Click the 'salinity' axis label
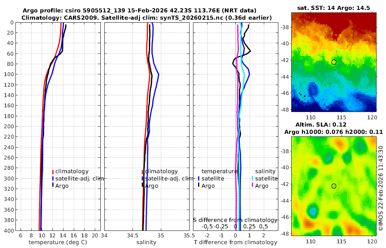The width and height of the screenshot is (386, 248). pyautogui.click(x=146, y=242)
